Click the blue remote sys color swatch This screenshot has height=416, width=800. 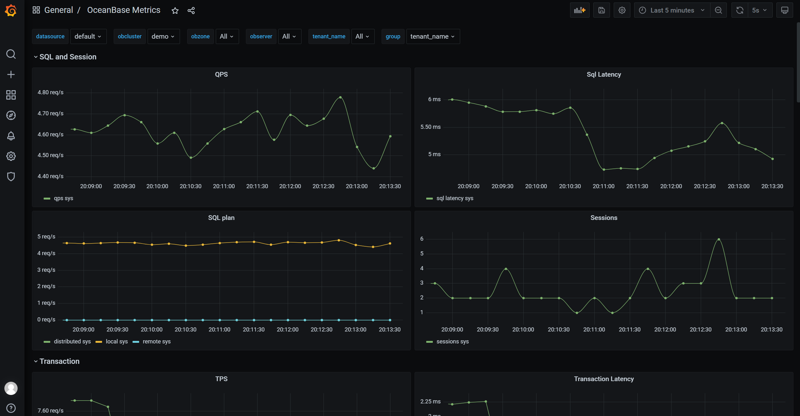tap(136, 342)
